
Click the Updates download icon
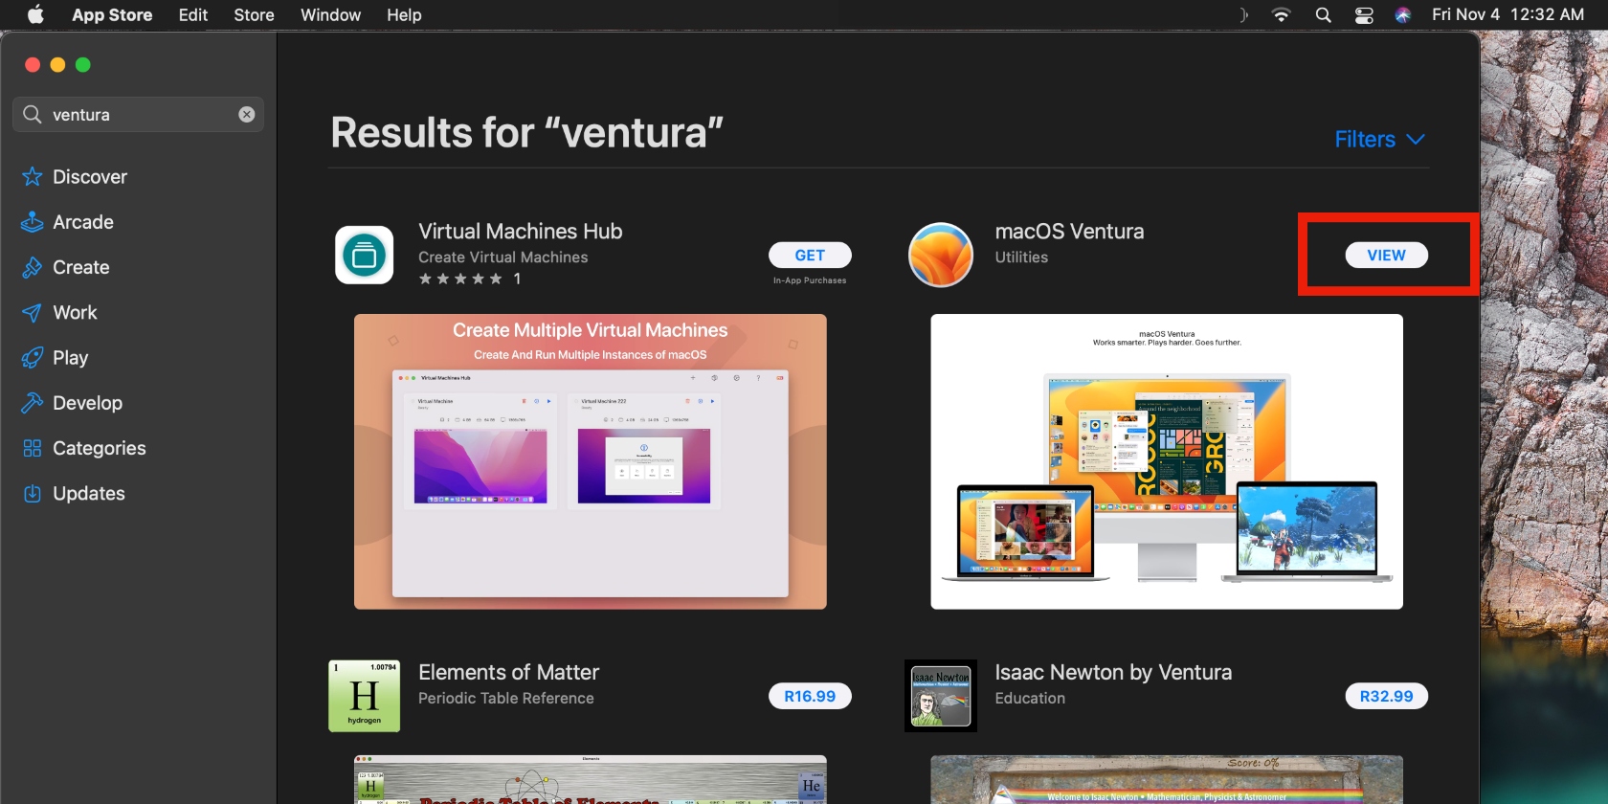pyautogui.click(x=33, y=494)
